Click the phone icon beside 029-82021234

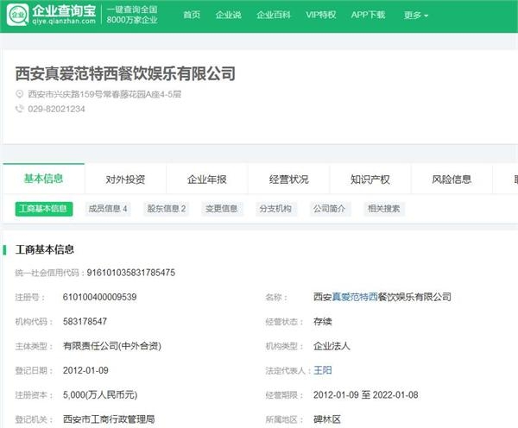pyautogui.click(x=20, y=109)
